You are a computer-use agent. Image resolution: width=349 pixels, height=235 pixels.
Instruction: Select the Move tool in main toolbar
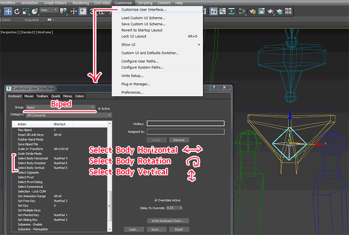(x=8, y=11)
